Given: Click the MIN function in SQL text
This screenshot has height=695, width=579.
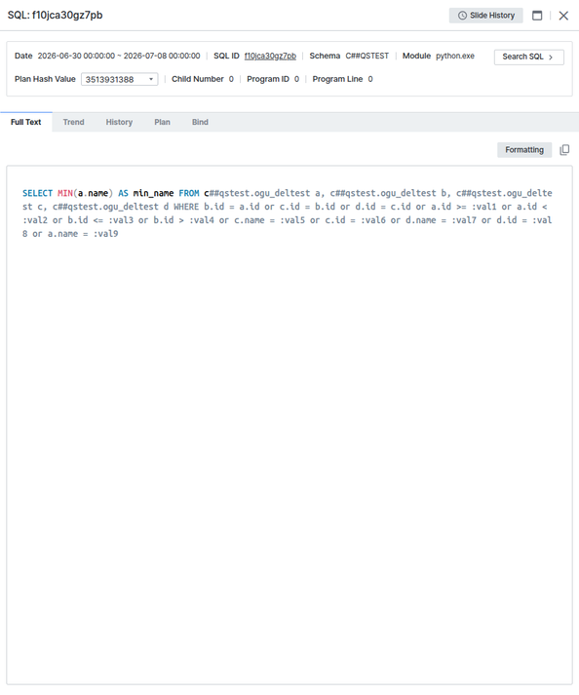Looking at the screenshot, I should coord(65,193).
